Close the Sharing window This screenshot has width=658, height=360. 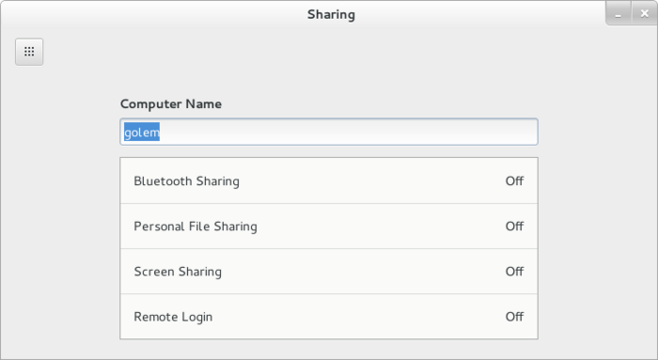(645, 14)
